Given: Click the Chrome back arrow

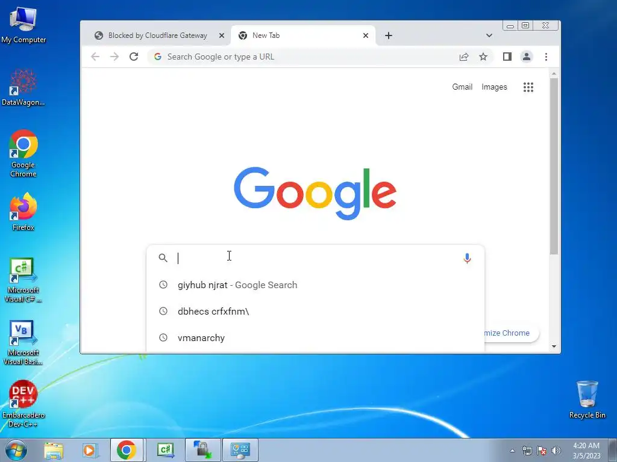Looking at the screenshot, I should point(95,57).
